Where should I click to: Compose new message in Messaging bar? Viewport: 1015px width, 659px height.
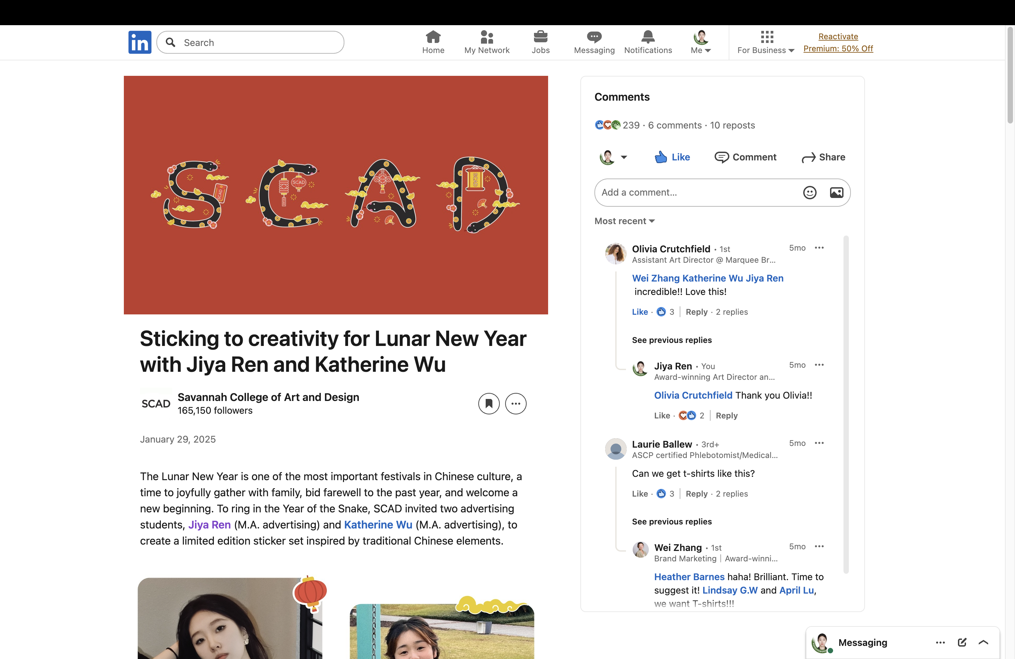coord(962,642)
